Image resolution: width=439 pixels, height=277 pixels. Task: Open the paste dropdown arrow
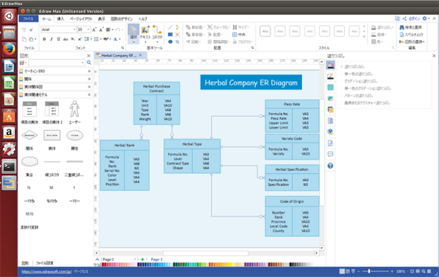pos(35,39)
